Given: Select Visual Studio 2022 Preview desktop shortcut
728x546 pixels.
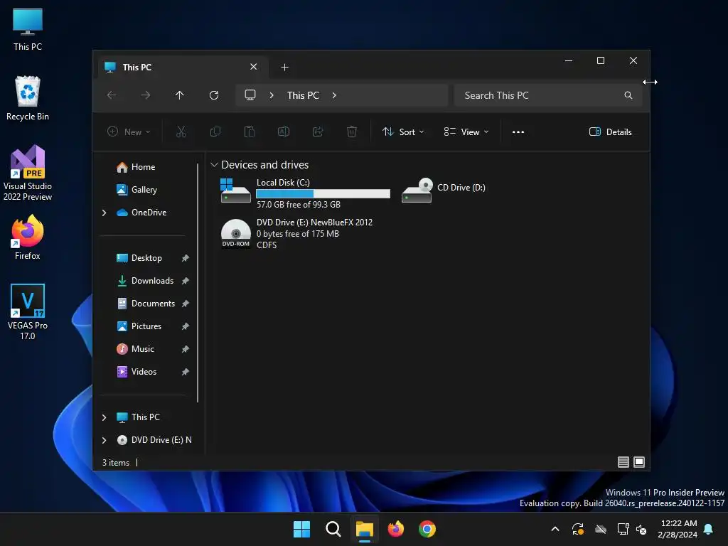Looking at the screenshot, I should tap(28, 173).
